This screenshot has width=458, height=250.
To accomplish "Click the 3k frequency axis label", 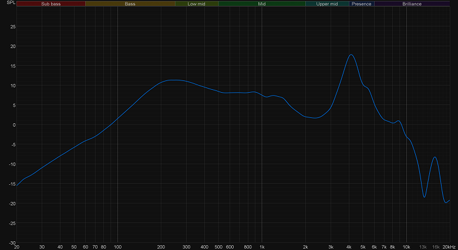I will 331,247.
